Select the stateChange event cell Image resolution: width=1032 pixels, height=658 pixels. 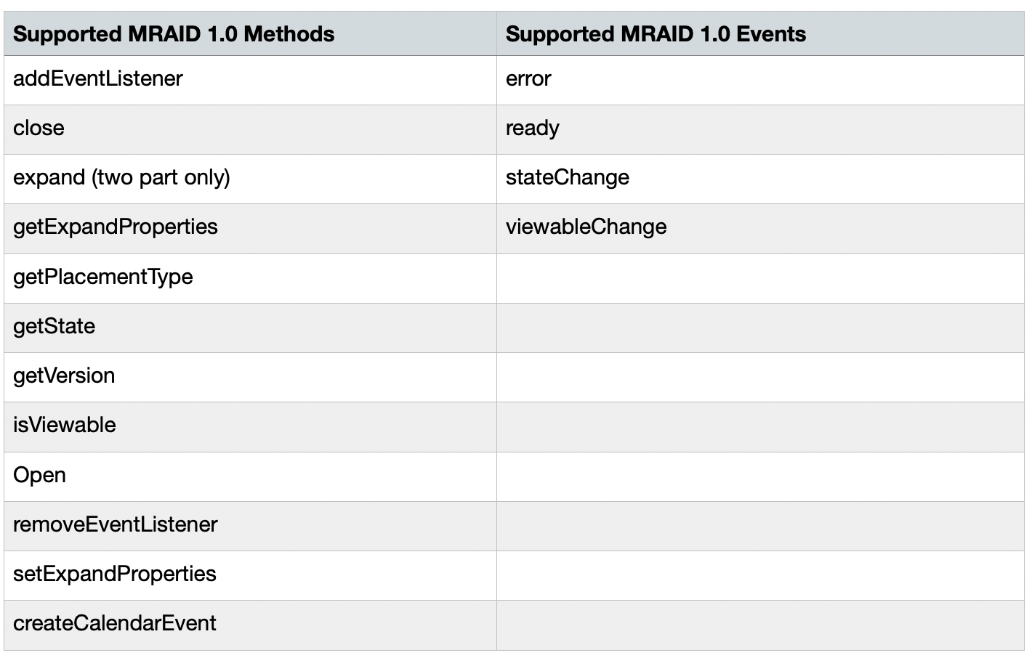tap(568, 177)
